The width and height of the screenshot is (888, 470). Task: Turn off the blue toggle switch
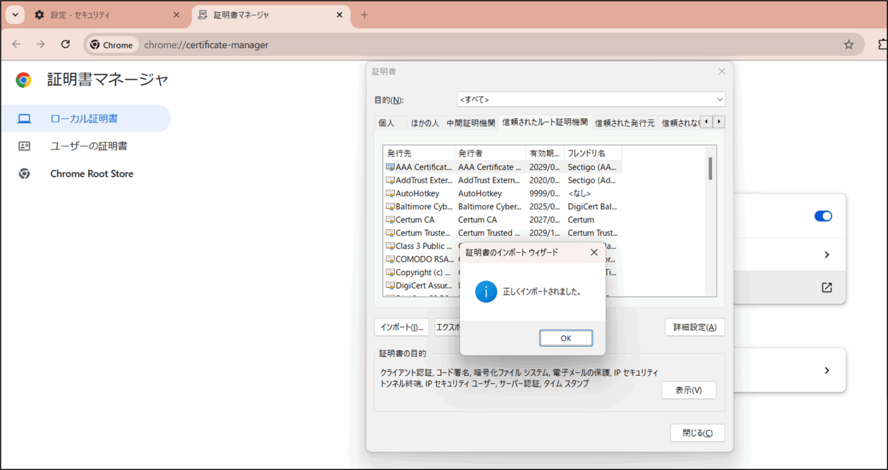(823, 216)
